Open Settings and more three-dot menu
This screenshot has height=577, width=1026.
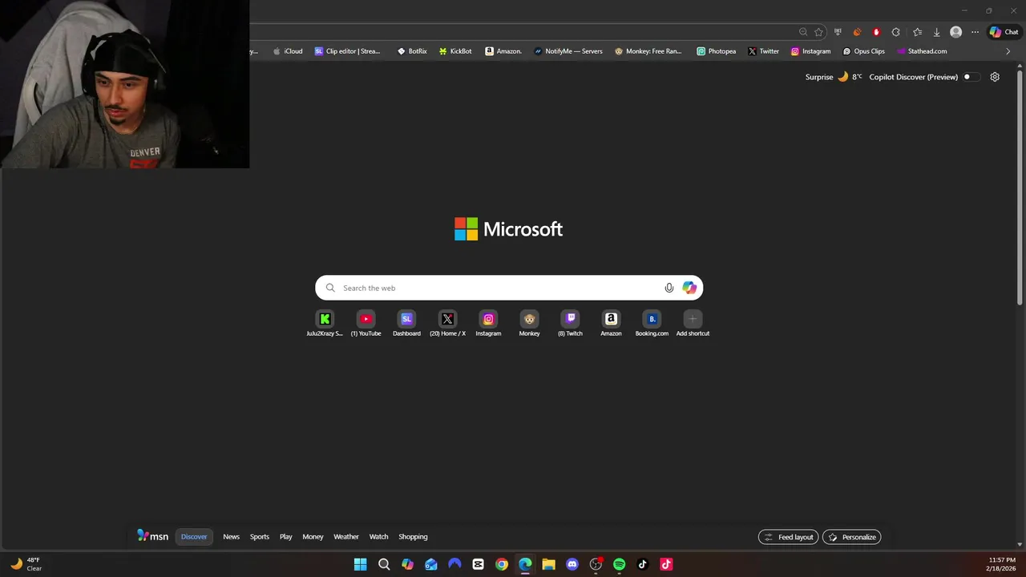pos(975,32)
